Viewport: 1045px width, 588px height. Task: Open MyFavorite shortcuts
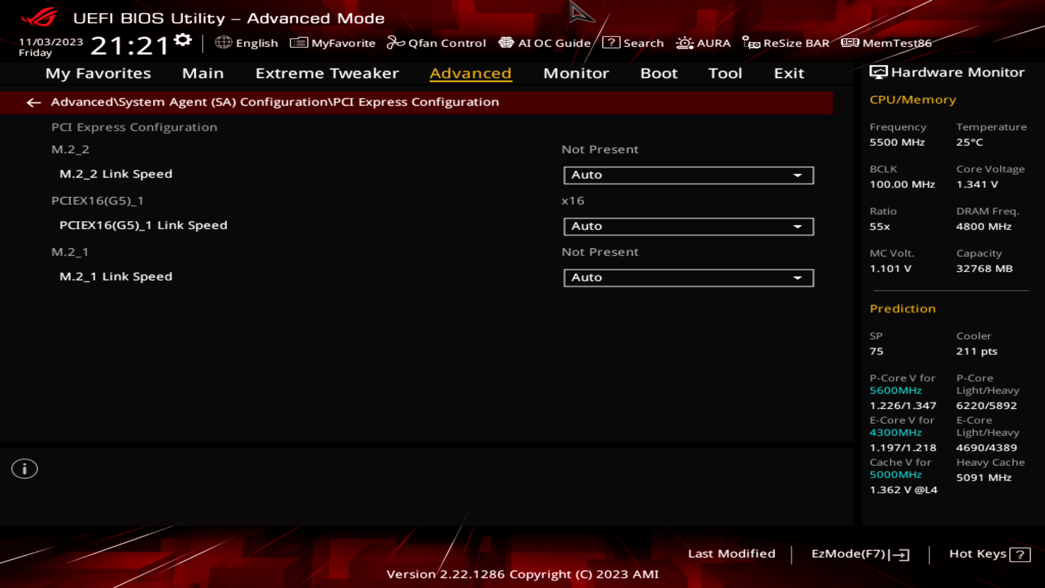[x=334, y=43]
